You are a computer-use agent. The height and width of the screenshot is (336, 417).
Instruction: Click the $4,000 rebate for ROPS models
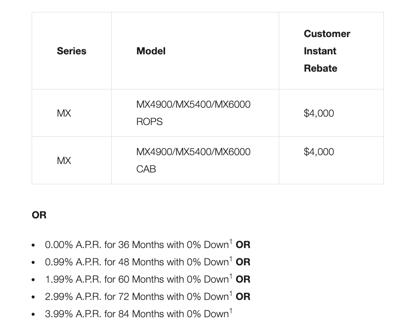319,113
